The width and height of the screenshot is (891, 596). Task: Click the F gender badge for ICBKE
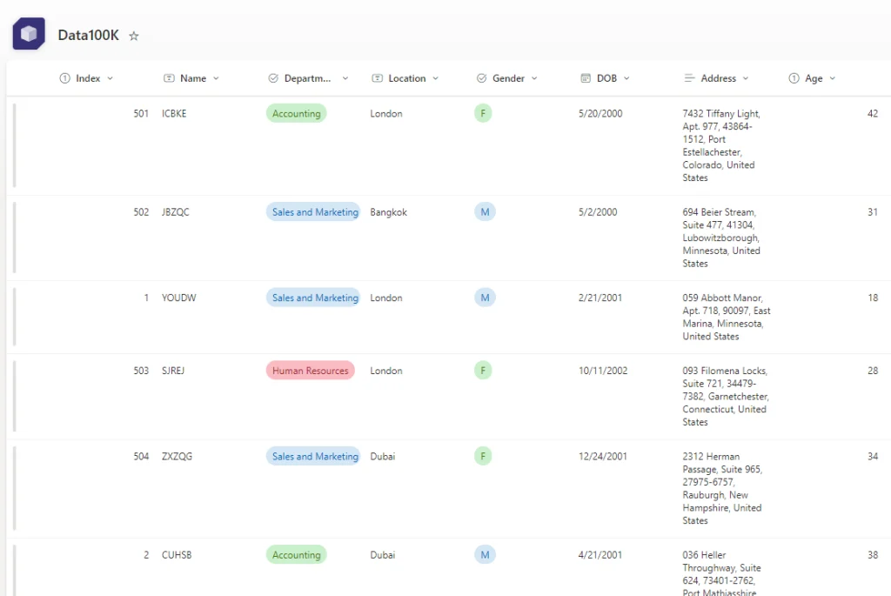pyautogui.click(x=483, y=114)
